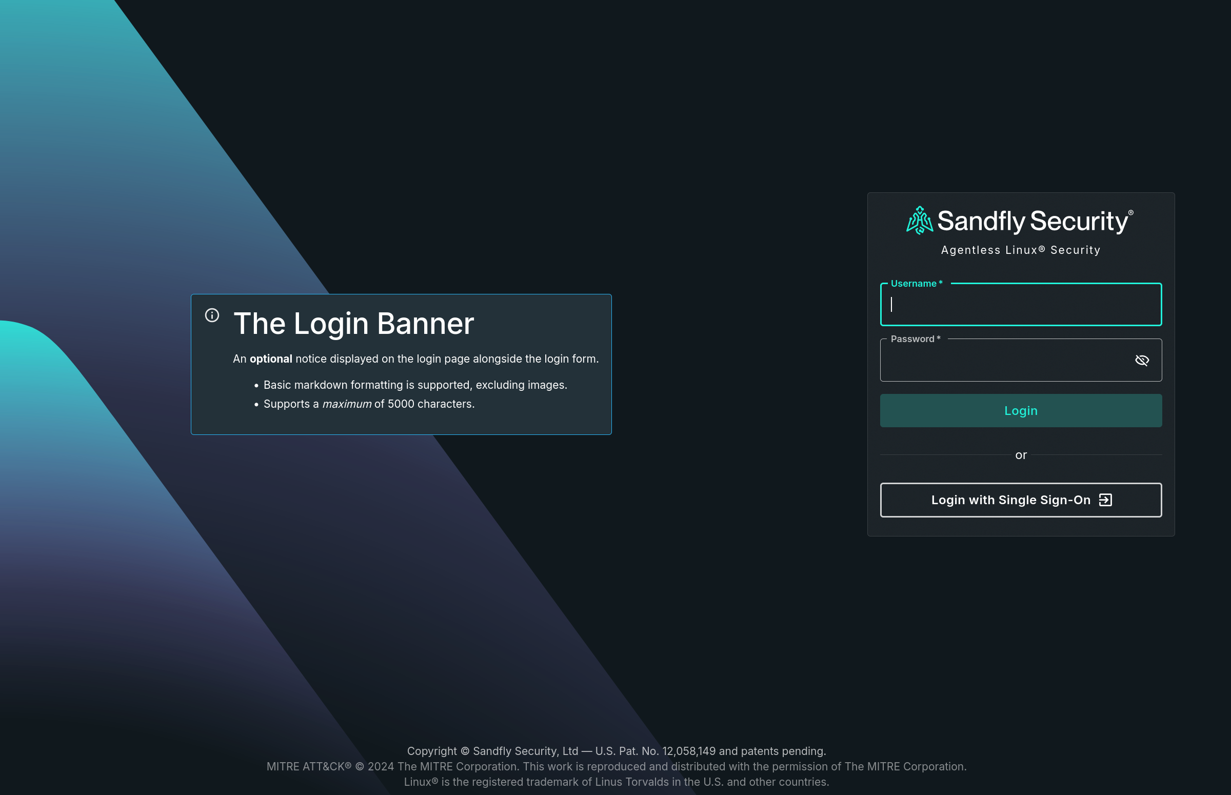The height and width of the screenshot is (795, 1231).
Task: Click the Sandfly Security bug logo
Action: tap(919, 221)
